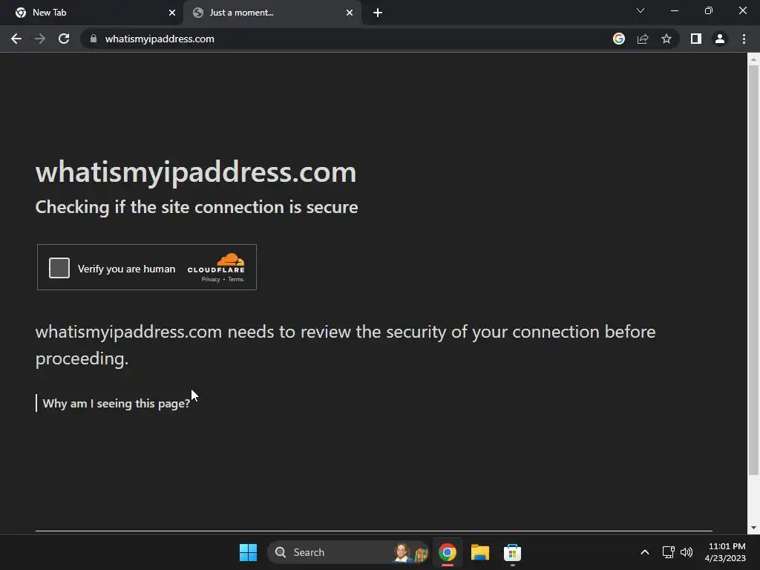Check the Verify you are human box
The width and height of the screenshot is (760, 570).
pos(59,268)
